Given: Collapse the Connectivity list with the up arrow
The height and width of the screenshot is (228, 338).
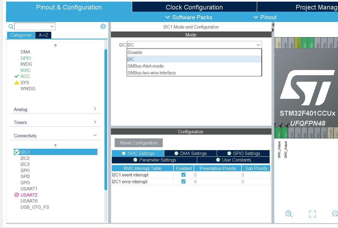Looking at the screenshot, I should point(55,146).
